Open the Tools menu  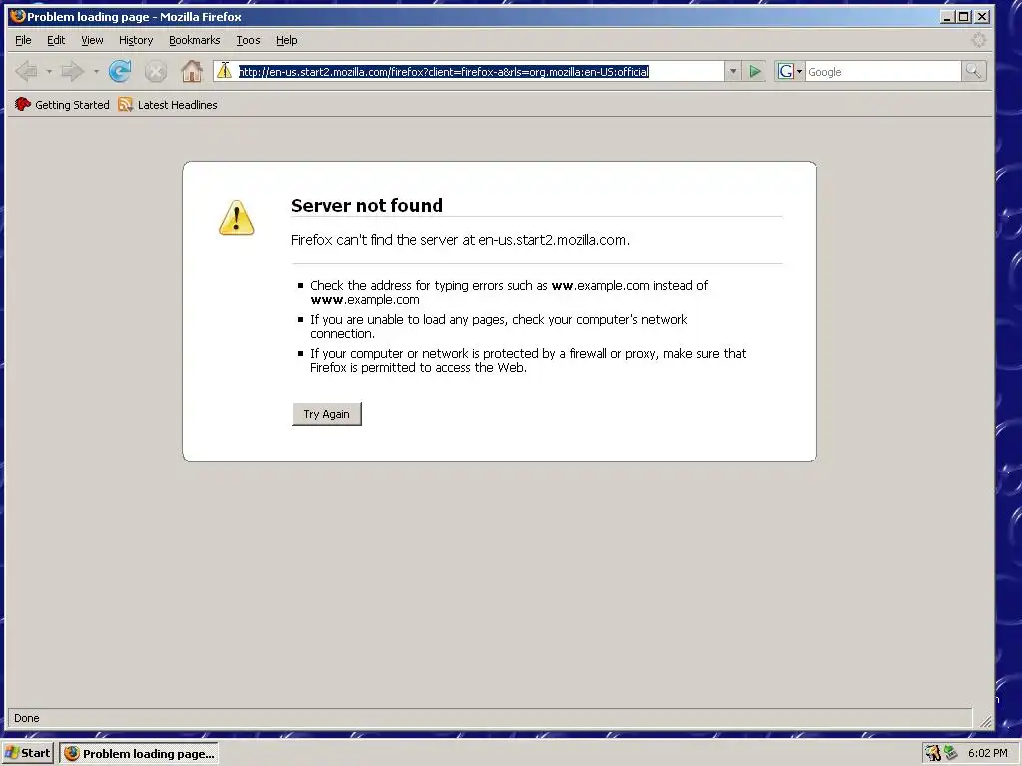249,40
